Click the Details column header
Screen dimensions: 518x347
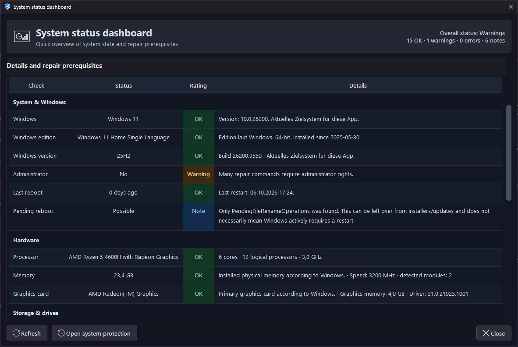358,85
